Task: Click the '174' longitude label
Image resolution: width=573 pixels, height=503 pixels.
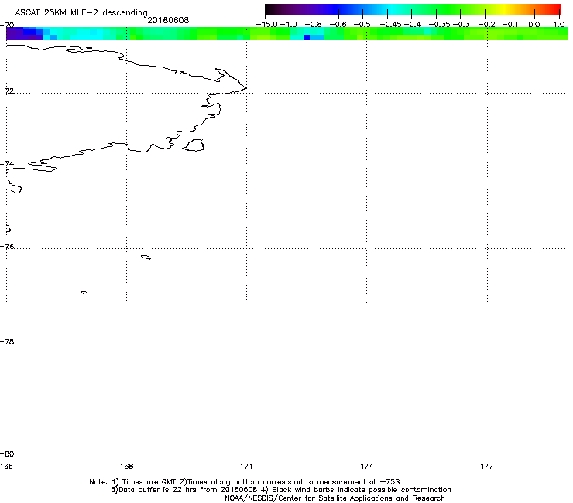Action: [366, 466]
